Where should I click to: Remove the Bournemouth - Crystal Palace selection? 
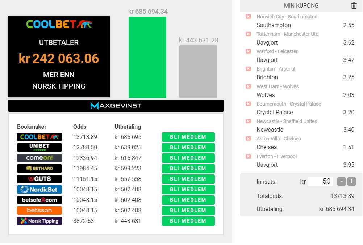coord(248,104)
